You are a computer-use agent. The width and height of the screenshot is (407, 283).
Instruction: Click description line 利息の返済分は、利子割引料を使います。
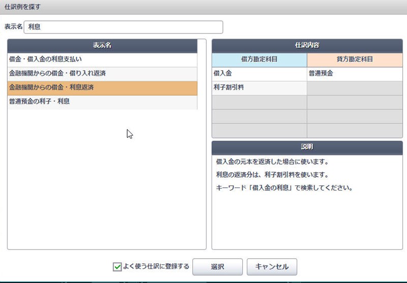[272, 175]
